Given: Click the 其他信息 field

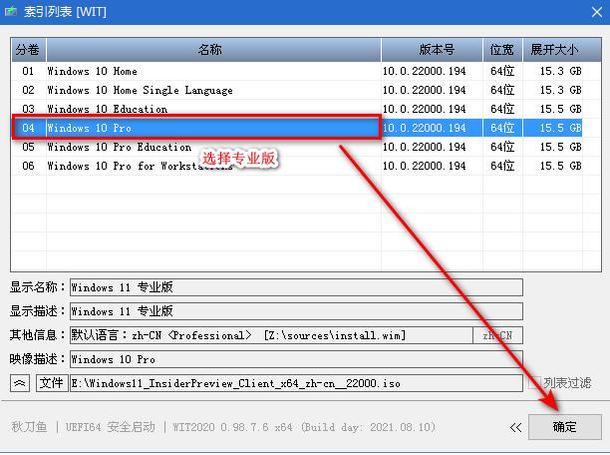Looking at the screenshot, I should (271, 335).
